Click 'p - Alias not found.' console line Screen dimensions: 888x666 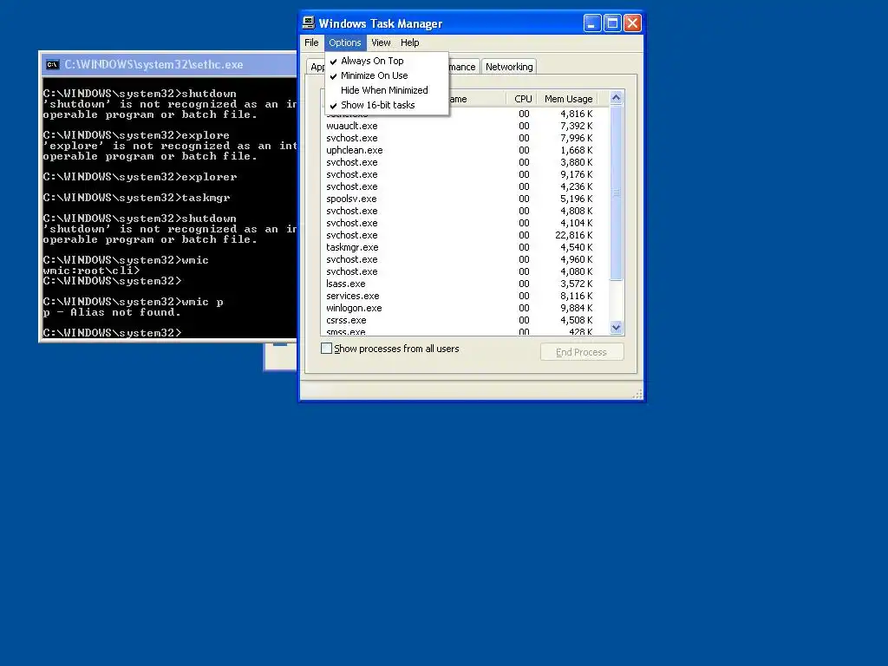click(x=112, y=312)
